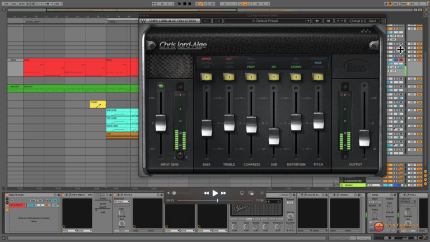Viewport: 430px width, 242px height.
Task: Click the Treble fader handle
Action: [x=229, y=123]
